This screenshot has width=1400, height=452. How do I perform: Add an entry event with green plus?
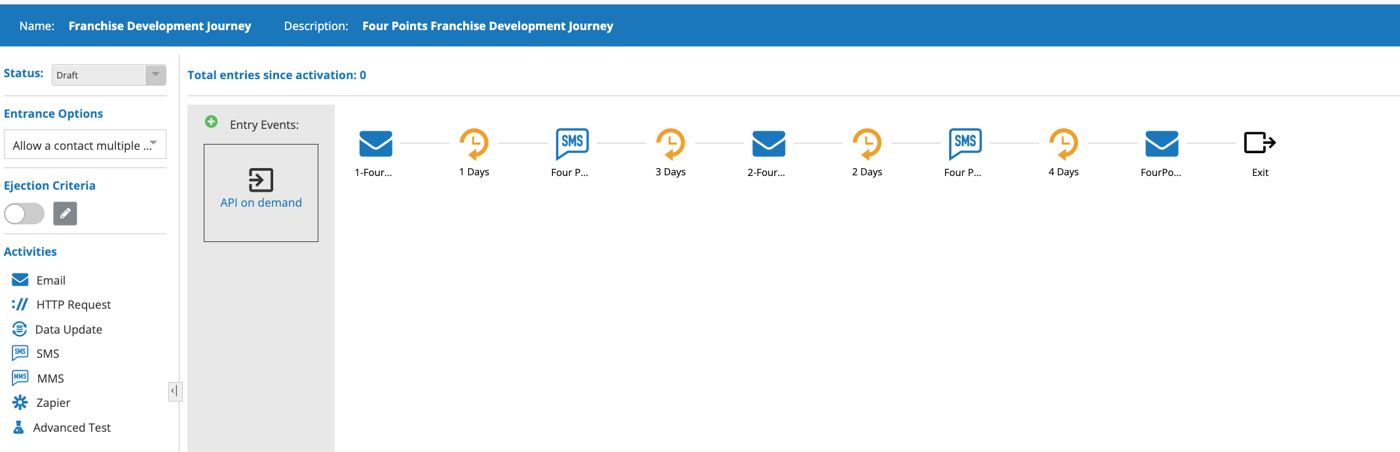pyautogui.click(x=211, y=122)
